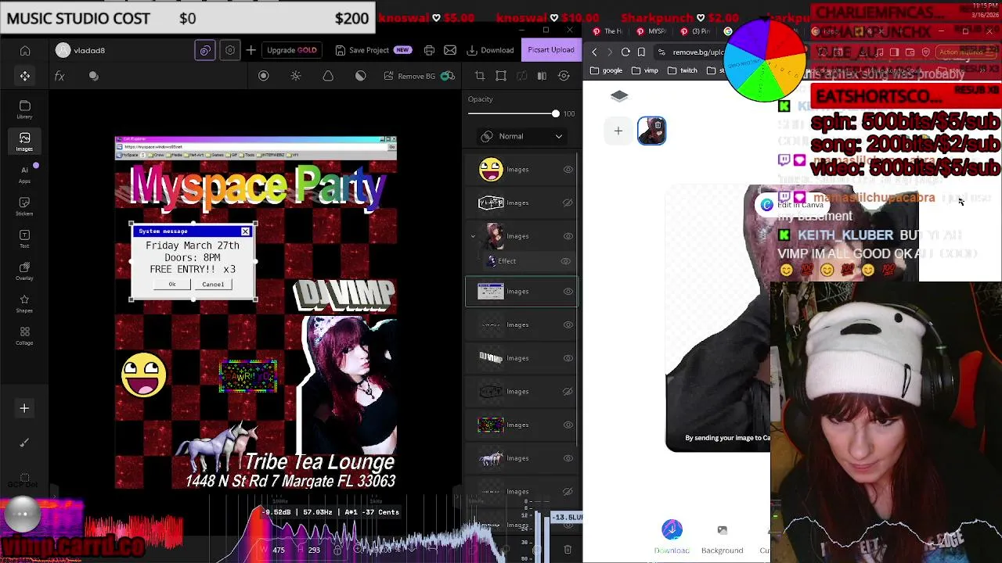Click the linked-circles icon in top bar
This screenshot has width=1002, height=563.
point(205,50)
